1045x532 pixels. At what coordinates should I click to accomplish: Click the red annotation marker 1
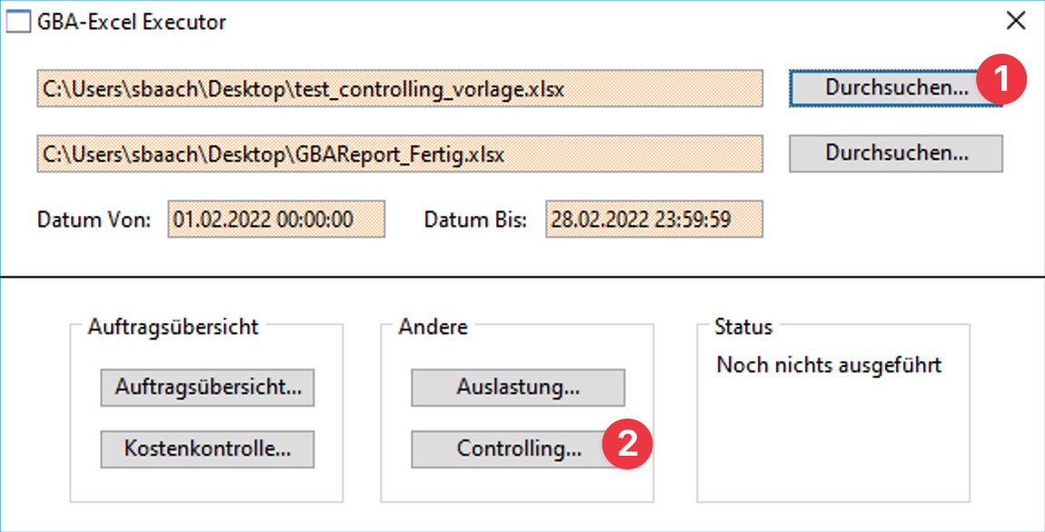1001,81
